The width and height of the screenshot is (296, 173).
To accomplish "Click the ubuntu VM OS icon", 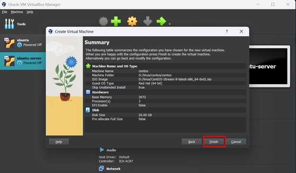I will pyautogui.click(x=9, y=43).
